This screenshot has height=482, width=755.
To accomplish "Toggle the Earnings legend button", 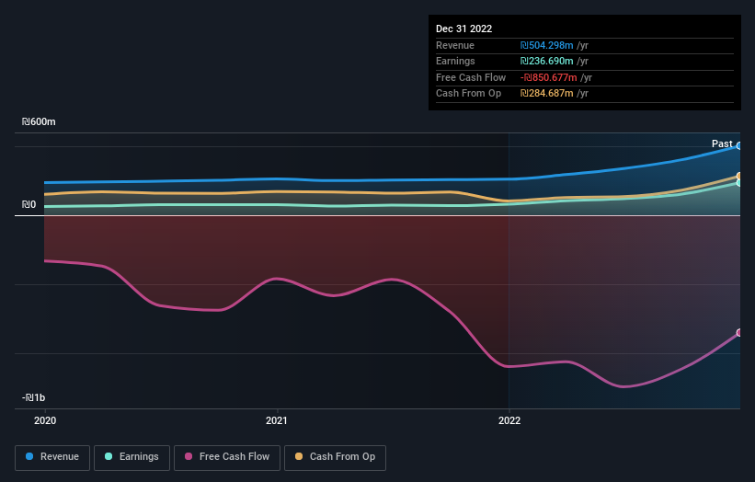I will coord(132,457).
